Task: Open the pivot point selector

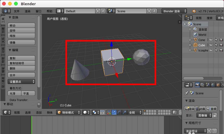Action: click(95, 112)
